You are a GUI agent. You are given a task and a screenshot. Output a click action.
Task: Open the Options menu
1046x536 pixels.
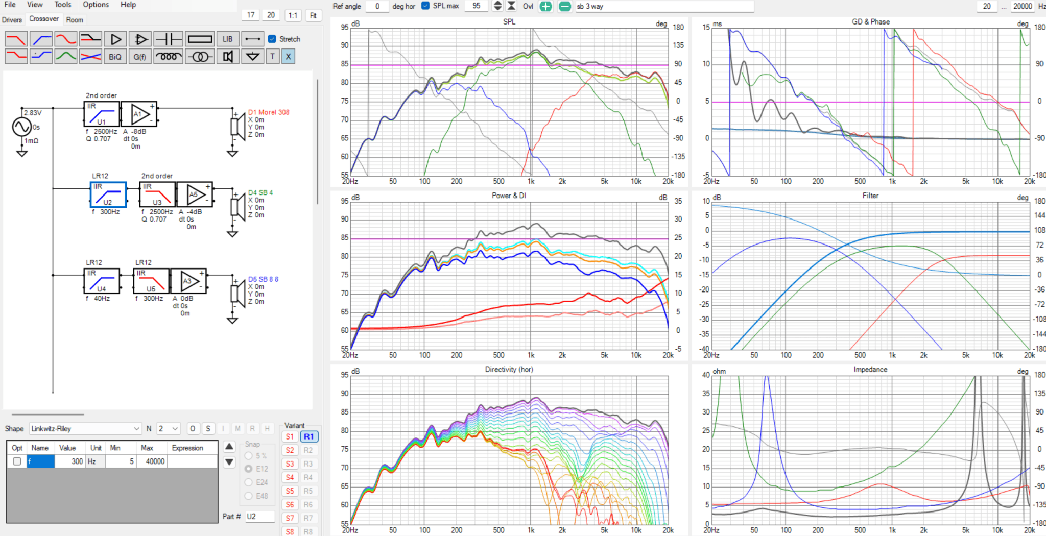coord(96,5)
